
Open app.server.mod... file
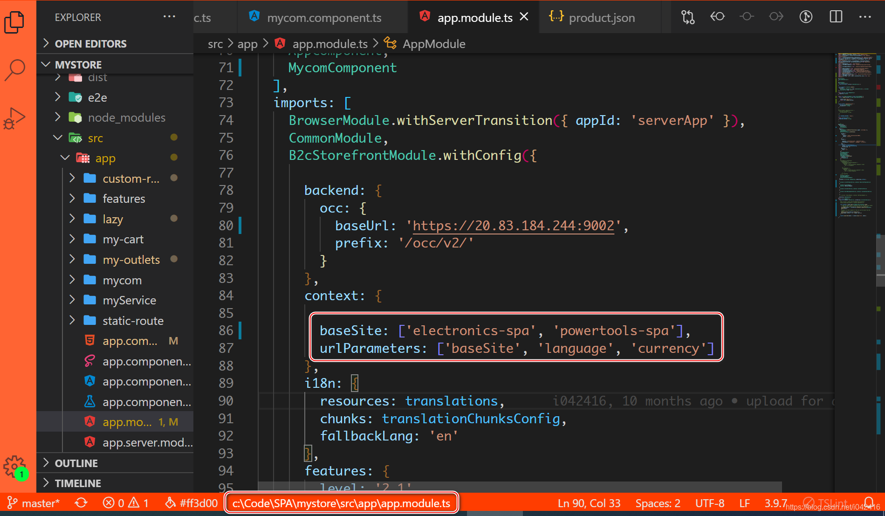tap(115, 442)
